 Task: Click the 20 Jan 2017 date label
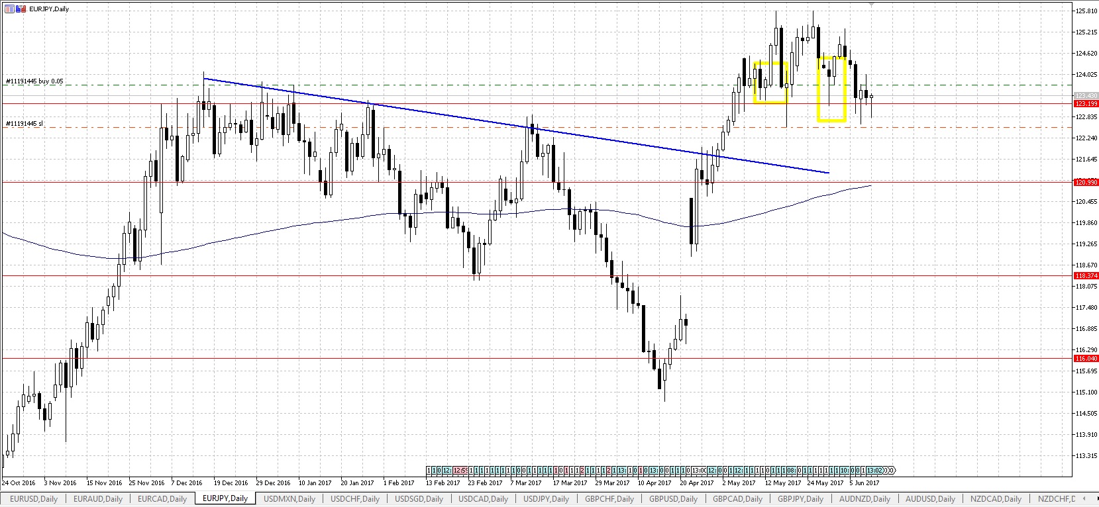tap(358, 483)
